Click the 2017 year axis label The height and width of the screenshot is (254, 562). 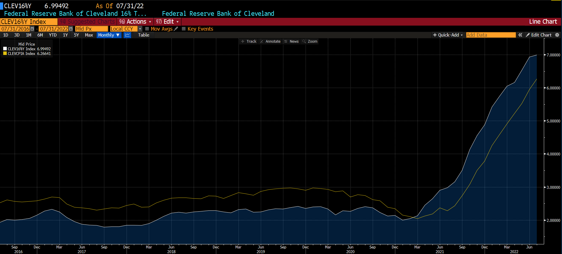tap(82, 252)
